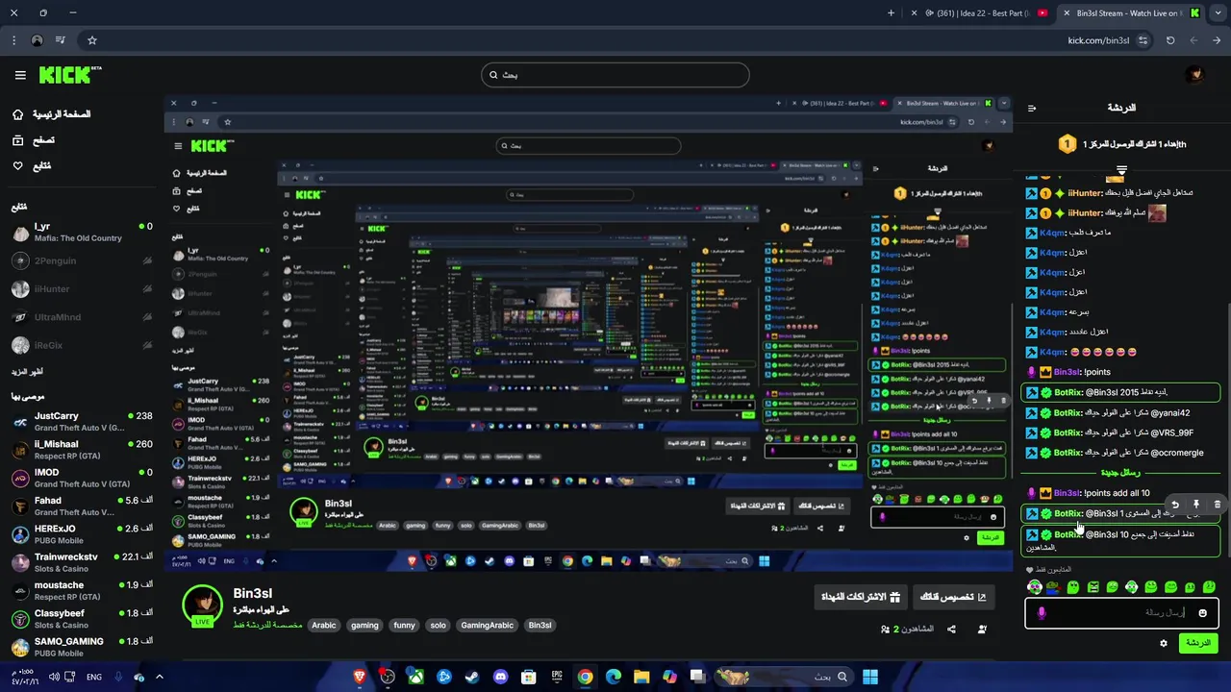
Task: Select the GamingArabic tag
Action: point(487,625)
